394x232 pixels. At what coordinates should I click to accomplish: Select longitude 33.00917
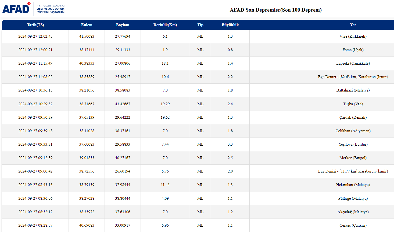coord(123,225)
